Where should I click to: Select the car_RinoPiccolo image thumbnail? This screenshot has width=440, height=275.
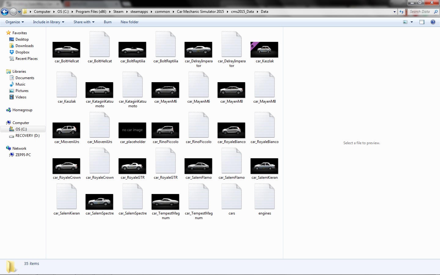[165, 130]
